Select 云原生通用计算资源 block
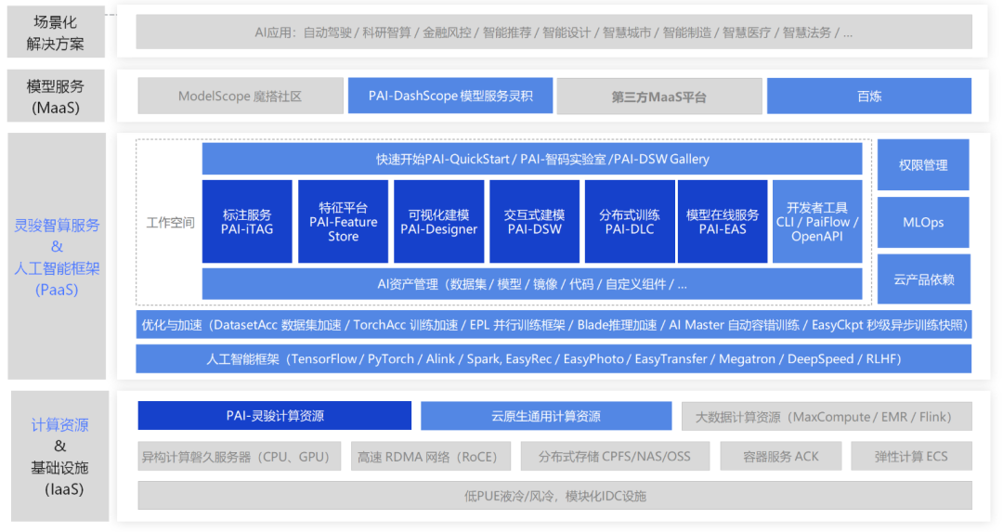This screenshot has width=1003, height=532. (x=546, y=416)
